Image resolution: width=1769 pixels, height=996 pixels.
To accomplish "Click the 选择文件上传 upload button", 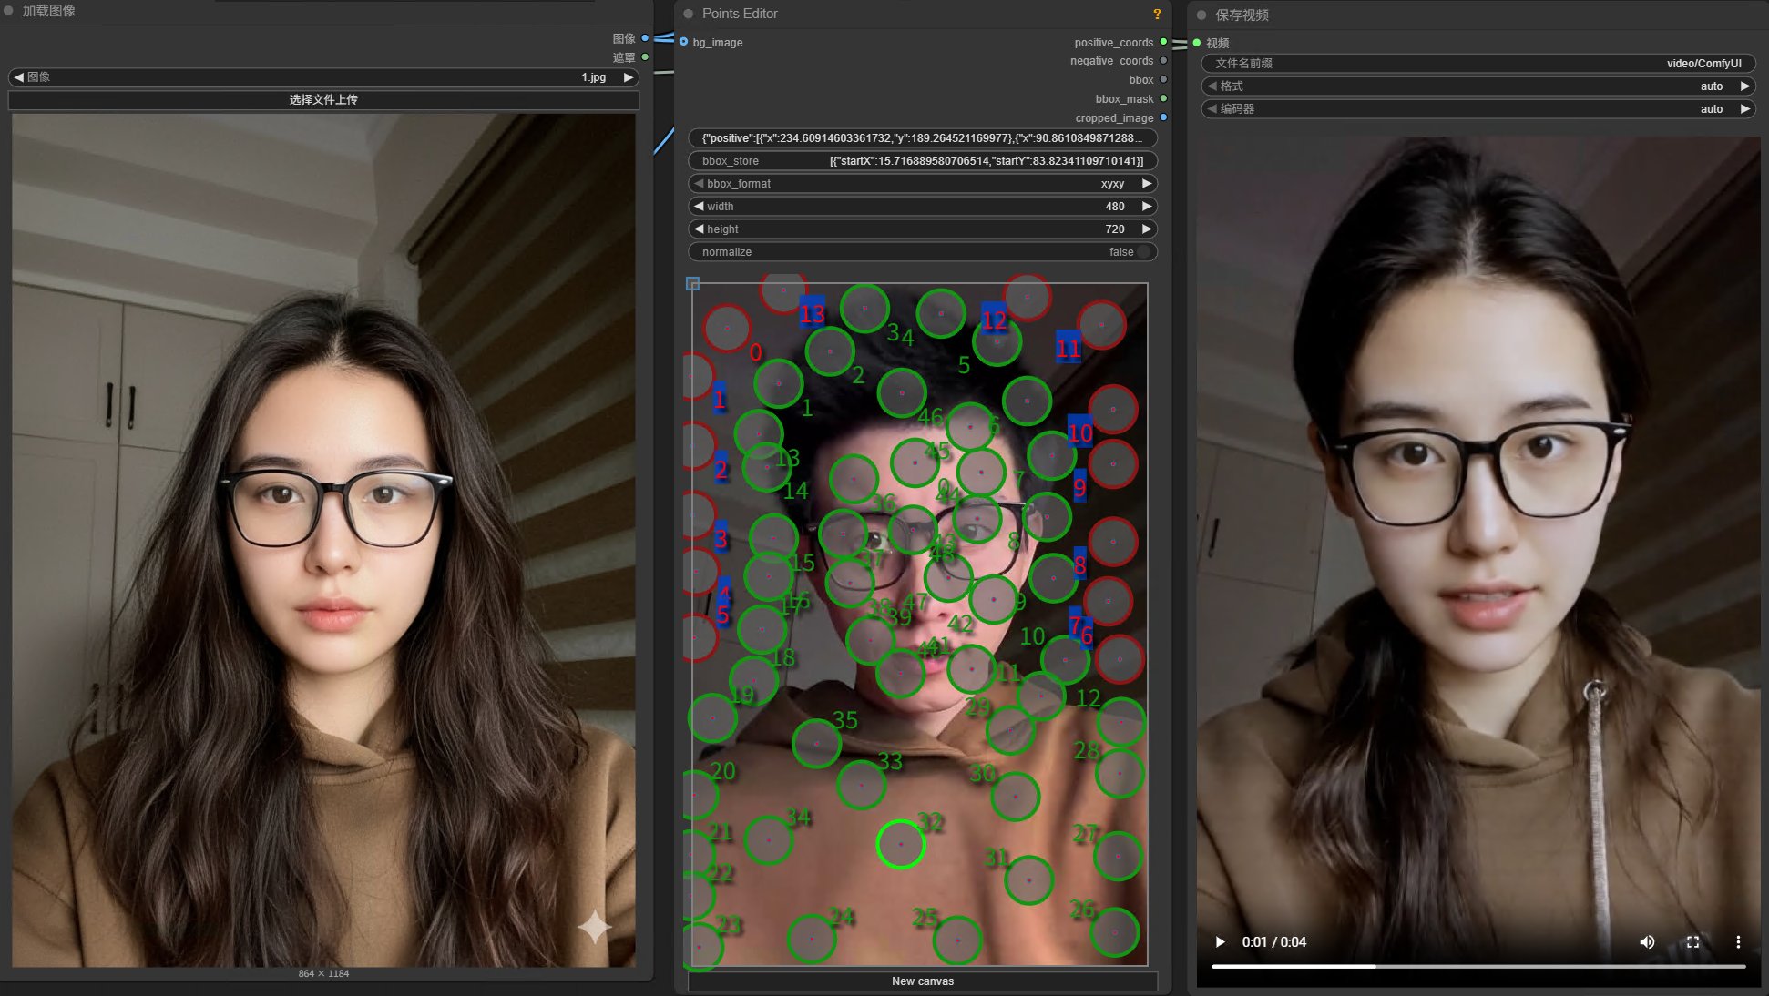I will click(323, 99).
